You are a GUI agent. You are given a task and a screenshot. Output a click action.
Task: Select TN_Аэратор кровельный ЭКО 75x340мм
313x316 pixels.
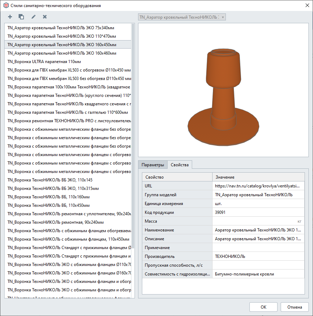tap(68, 28)
